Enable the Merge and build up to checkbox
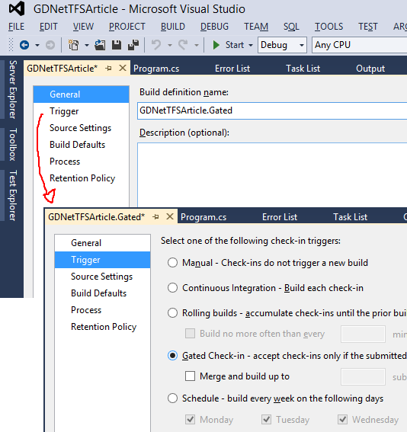 (190, 376)
